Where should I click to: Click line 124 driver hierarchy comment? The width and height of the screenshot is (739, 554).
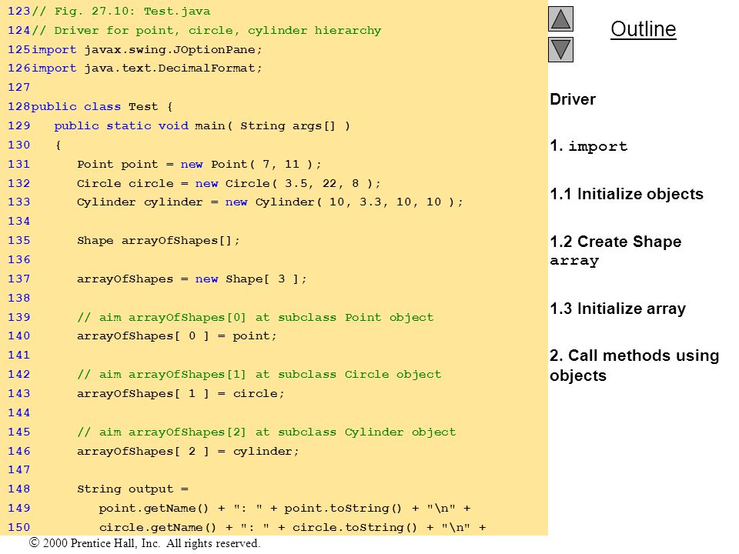click(x=206, y=31)
